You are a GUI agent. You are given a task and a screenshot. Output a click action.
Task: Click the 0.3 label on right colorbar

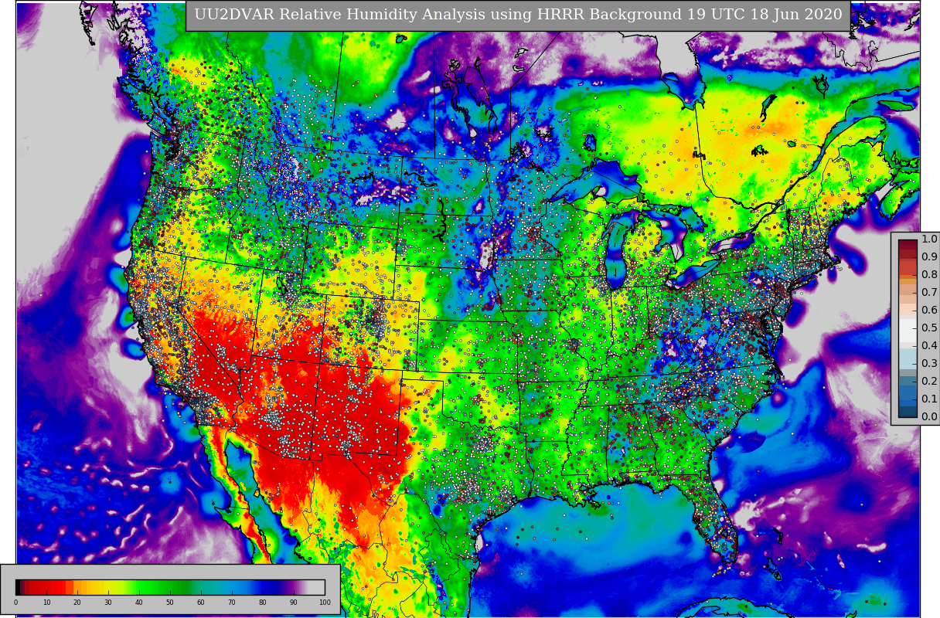[x=929, y=364]
